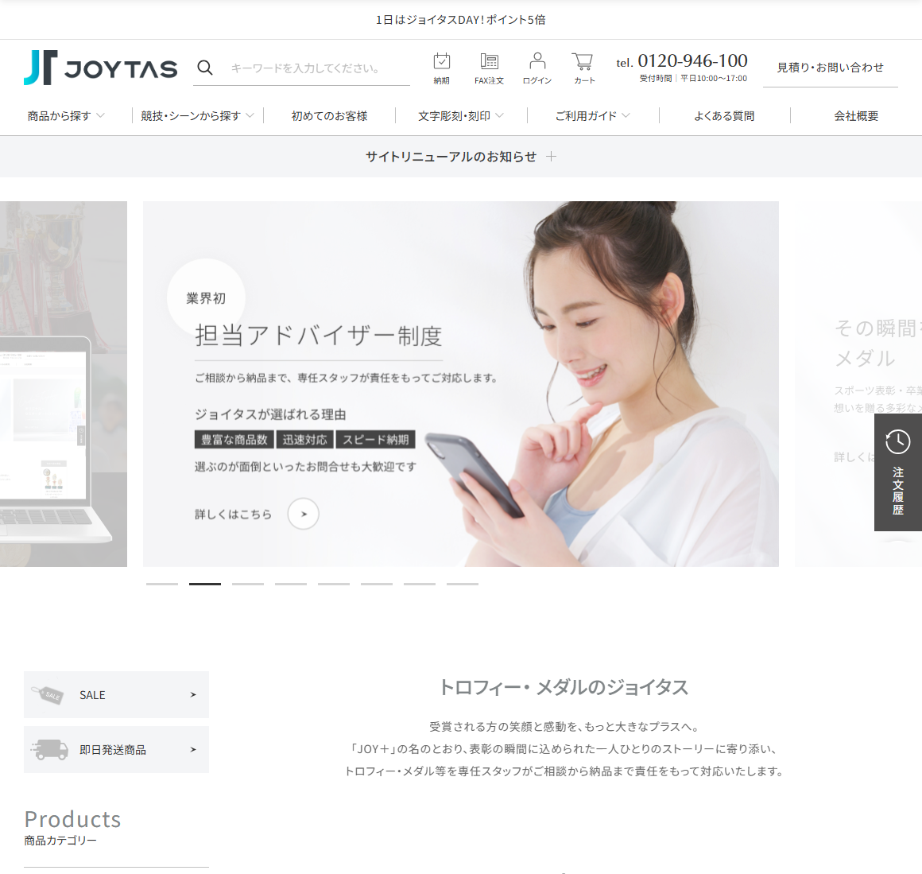Select the first carousel slide indicator
Viewport: 922px width, 874px height.
(x=162, y=584)
